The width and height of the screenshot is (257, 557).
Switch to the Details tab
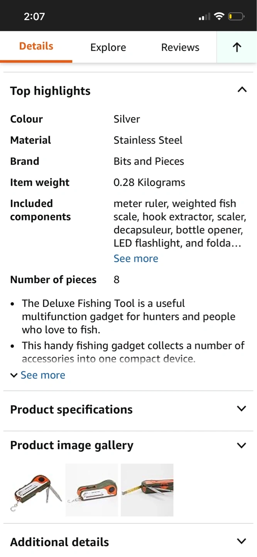36,46
